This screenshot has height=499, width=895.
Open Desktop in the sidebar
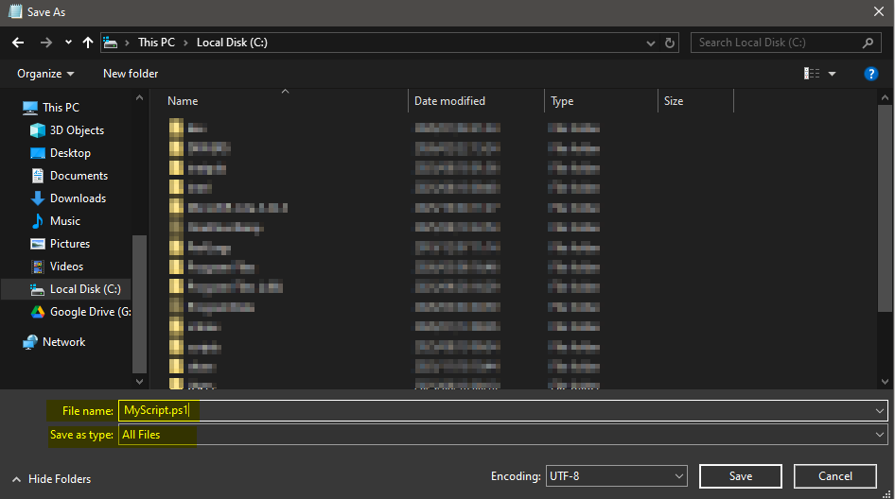tap(70, 153)
